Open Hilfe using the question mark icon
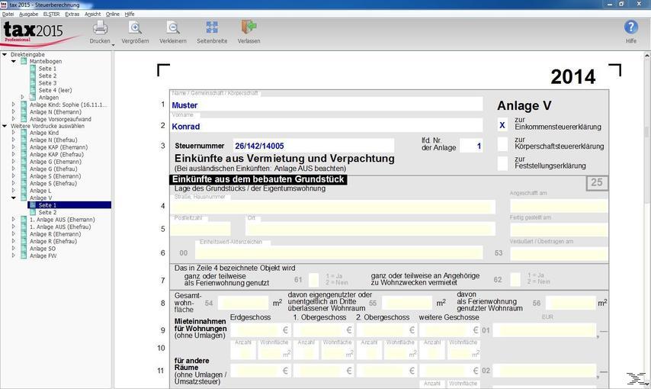Image resolution: width=651 pixels, height=389 pixels. (630, 28)
